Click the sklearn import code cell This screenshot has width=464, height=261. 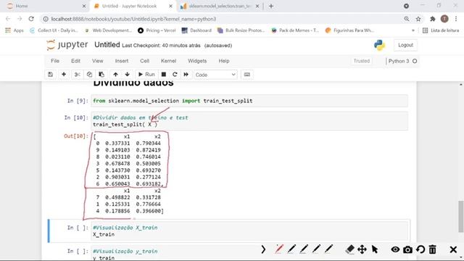coord(249,101)
